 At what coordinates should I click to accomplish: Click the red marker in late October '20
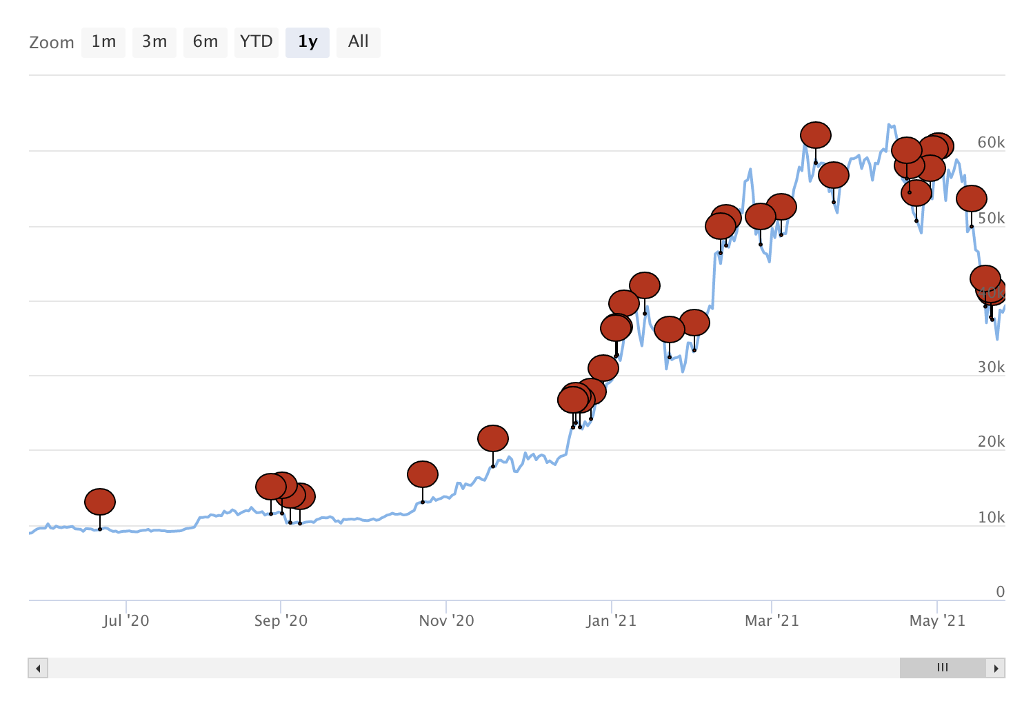(423, 474)
